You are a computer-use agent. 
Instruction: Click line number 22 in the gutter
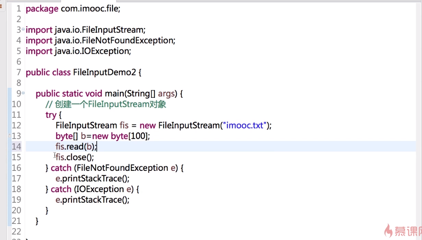(16, 231)
